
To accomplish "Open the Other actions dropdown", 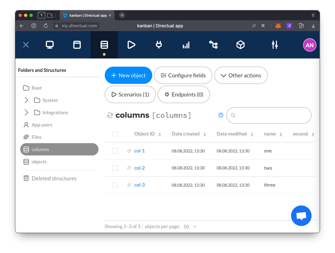I will [x=241, y=75].
